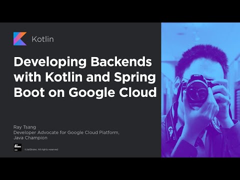Click the word 'Google' in the title
Screen dimensions: 240x180
91,93
